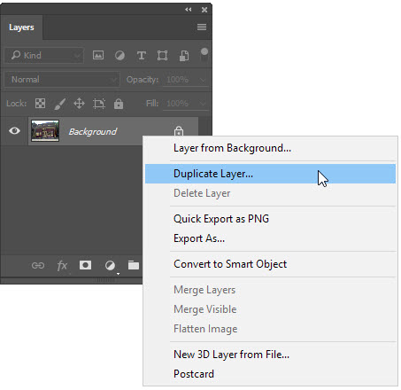Viewport: 401px width, 390px height.
Task: Select New 3D Layer from File...
Action: coord(270,355)
